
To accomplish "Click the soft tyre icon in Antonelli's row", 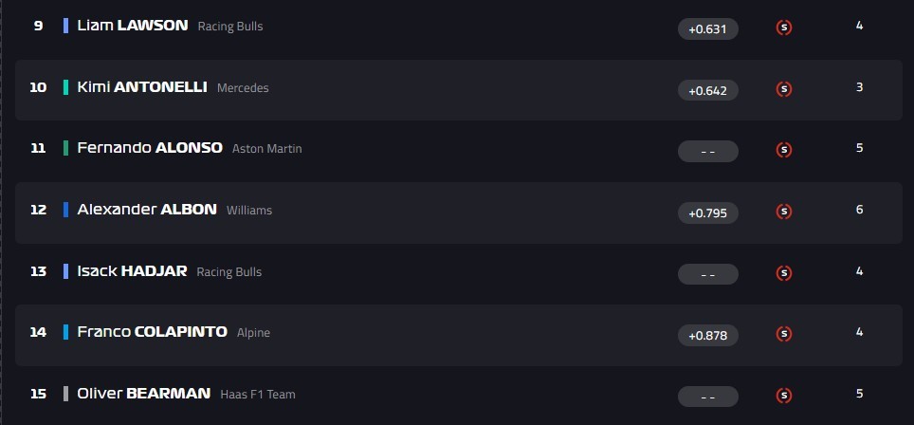I will [x=784, y=89].
